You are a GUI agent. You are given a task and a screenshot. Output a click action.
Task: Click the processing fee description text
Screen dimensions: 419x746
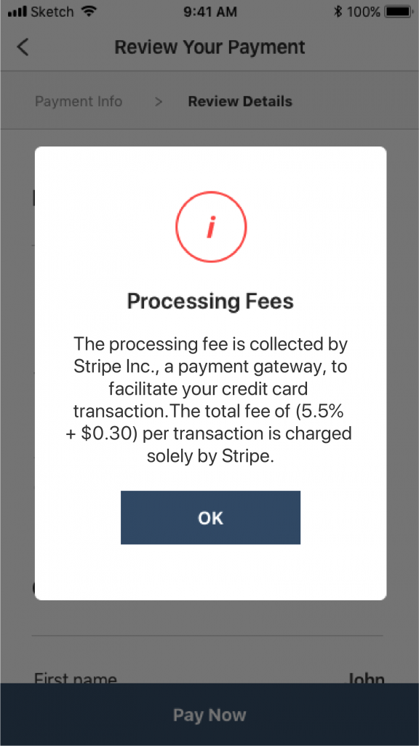click(210, 400)
